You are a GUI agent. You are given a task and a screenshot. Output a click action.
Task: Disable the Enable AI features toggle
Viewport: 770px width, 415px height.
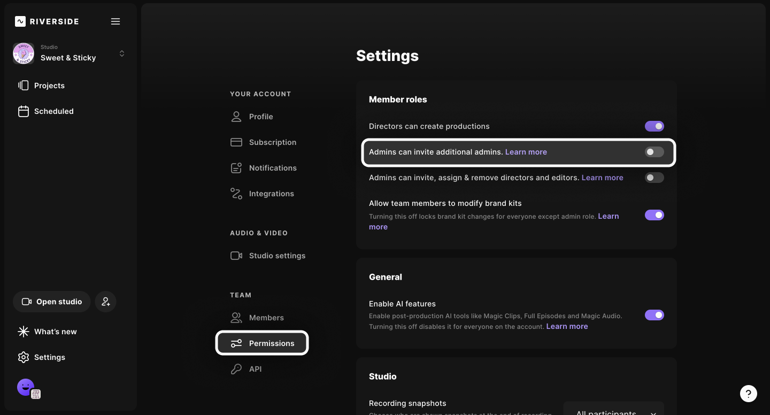pos(654,315)
